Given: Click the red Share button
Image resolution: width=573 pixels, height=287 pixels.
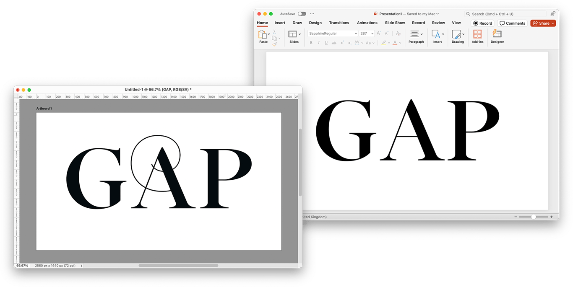Looking at the screenshot, I should [x=543, y=23].
